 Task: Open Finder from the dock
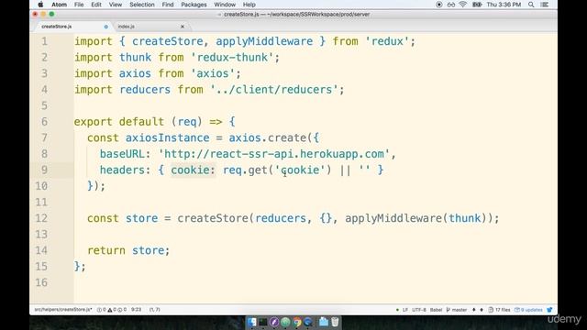[252, 322]
